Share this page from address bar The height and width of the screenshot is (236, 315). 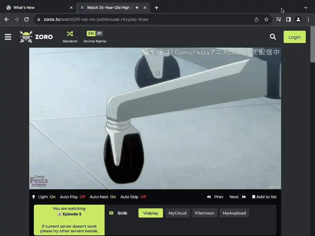[x=257, y=19]
